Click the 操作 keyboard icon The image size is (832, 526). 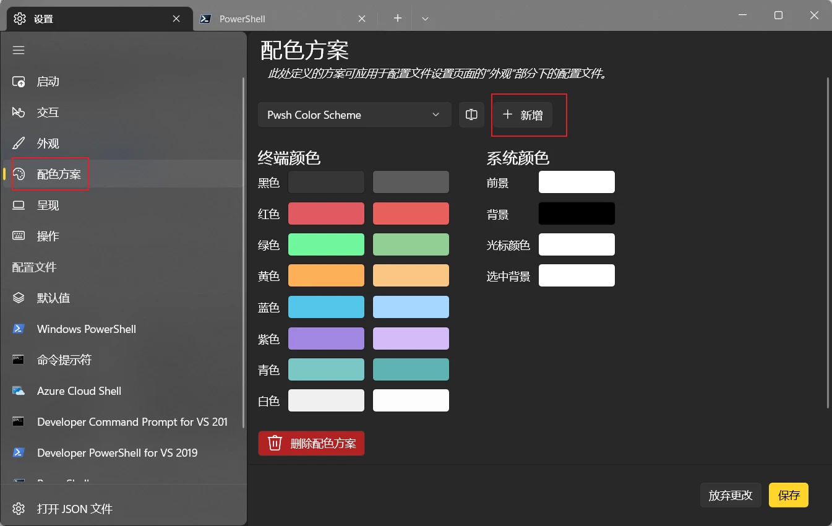[x=19, y=236]
